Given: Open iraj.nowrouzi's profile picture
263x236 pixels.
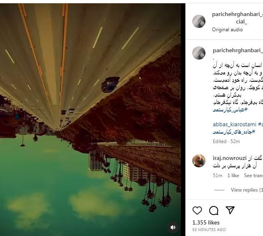Looking at the screenshot, I should tap(199, 161).
